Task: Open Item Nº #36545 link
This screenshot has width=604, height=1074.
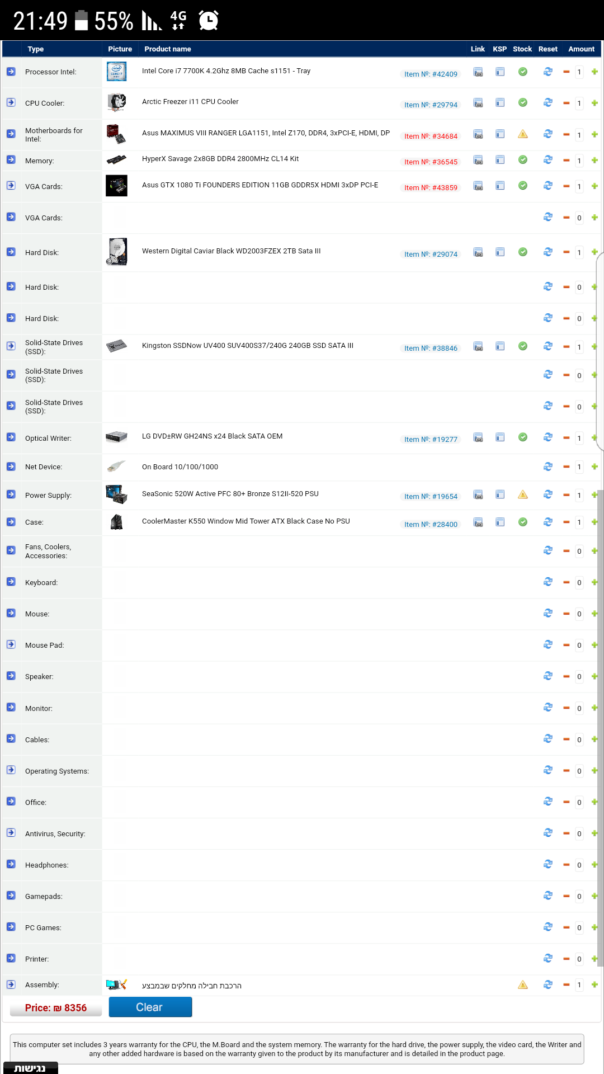Action: pos(431,162)
